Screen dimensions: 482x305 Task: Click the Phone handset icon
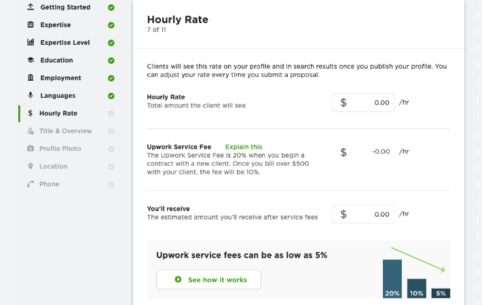31,184
